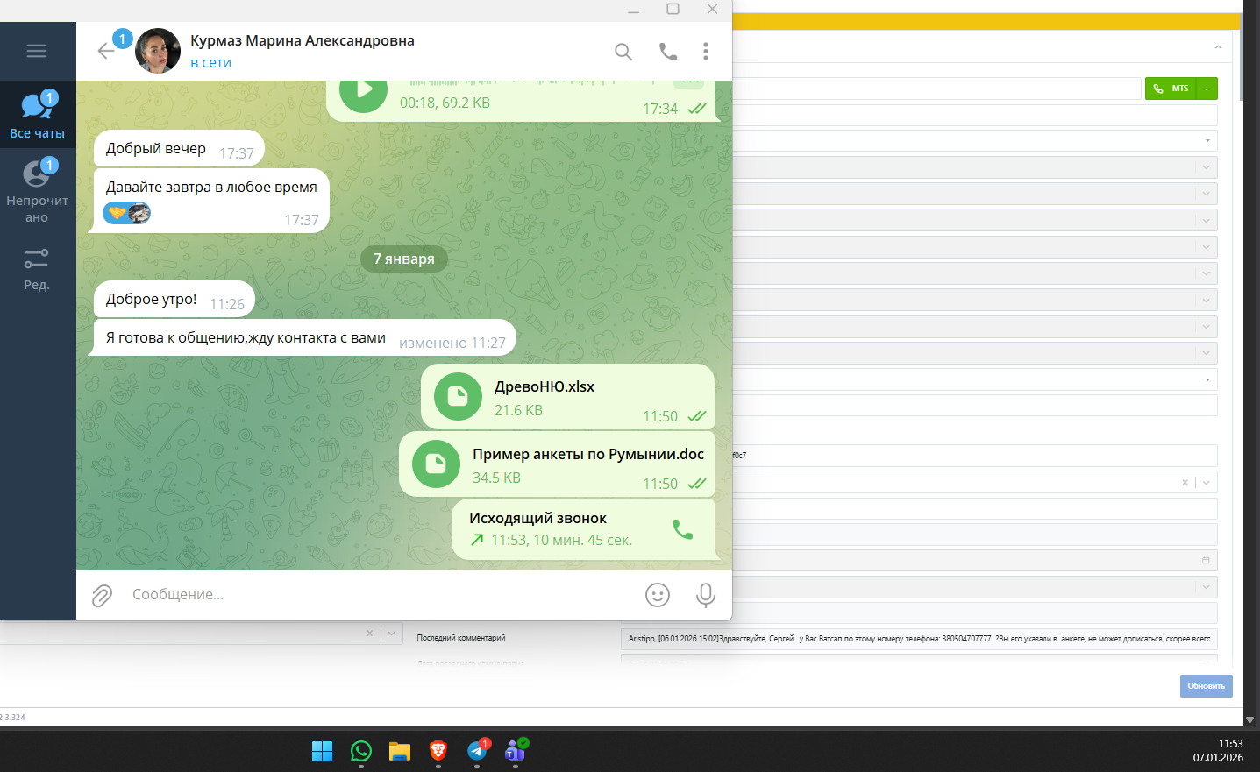The image size is (1260, 772).
Task: Click the chat title 'Курмаз Марина Александровна'
Action: [303, 40]
